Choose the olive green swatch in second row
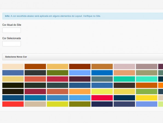Viewport: 163px width, 123px height. tap(57, 73)
